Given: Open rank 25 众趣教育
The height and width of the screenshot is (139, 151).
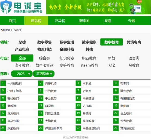Looking at the screenshot, I should (x=13, y=128).
